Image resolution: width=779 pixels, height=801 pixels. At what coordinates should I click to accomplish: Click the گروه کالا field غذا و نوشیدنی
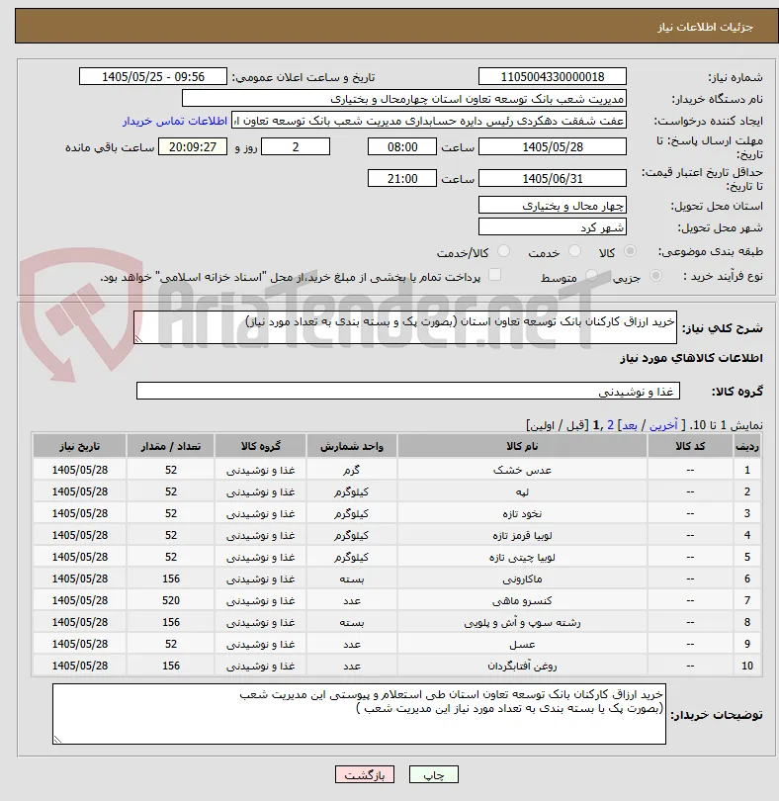(x=407, y=392)
